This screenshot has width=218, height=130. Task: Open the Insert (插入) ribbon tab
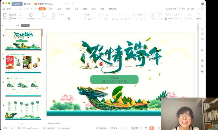coord(50,9)
